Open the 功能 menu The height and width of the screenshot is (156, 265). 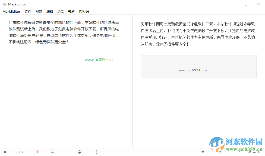60,11
